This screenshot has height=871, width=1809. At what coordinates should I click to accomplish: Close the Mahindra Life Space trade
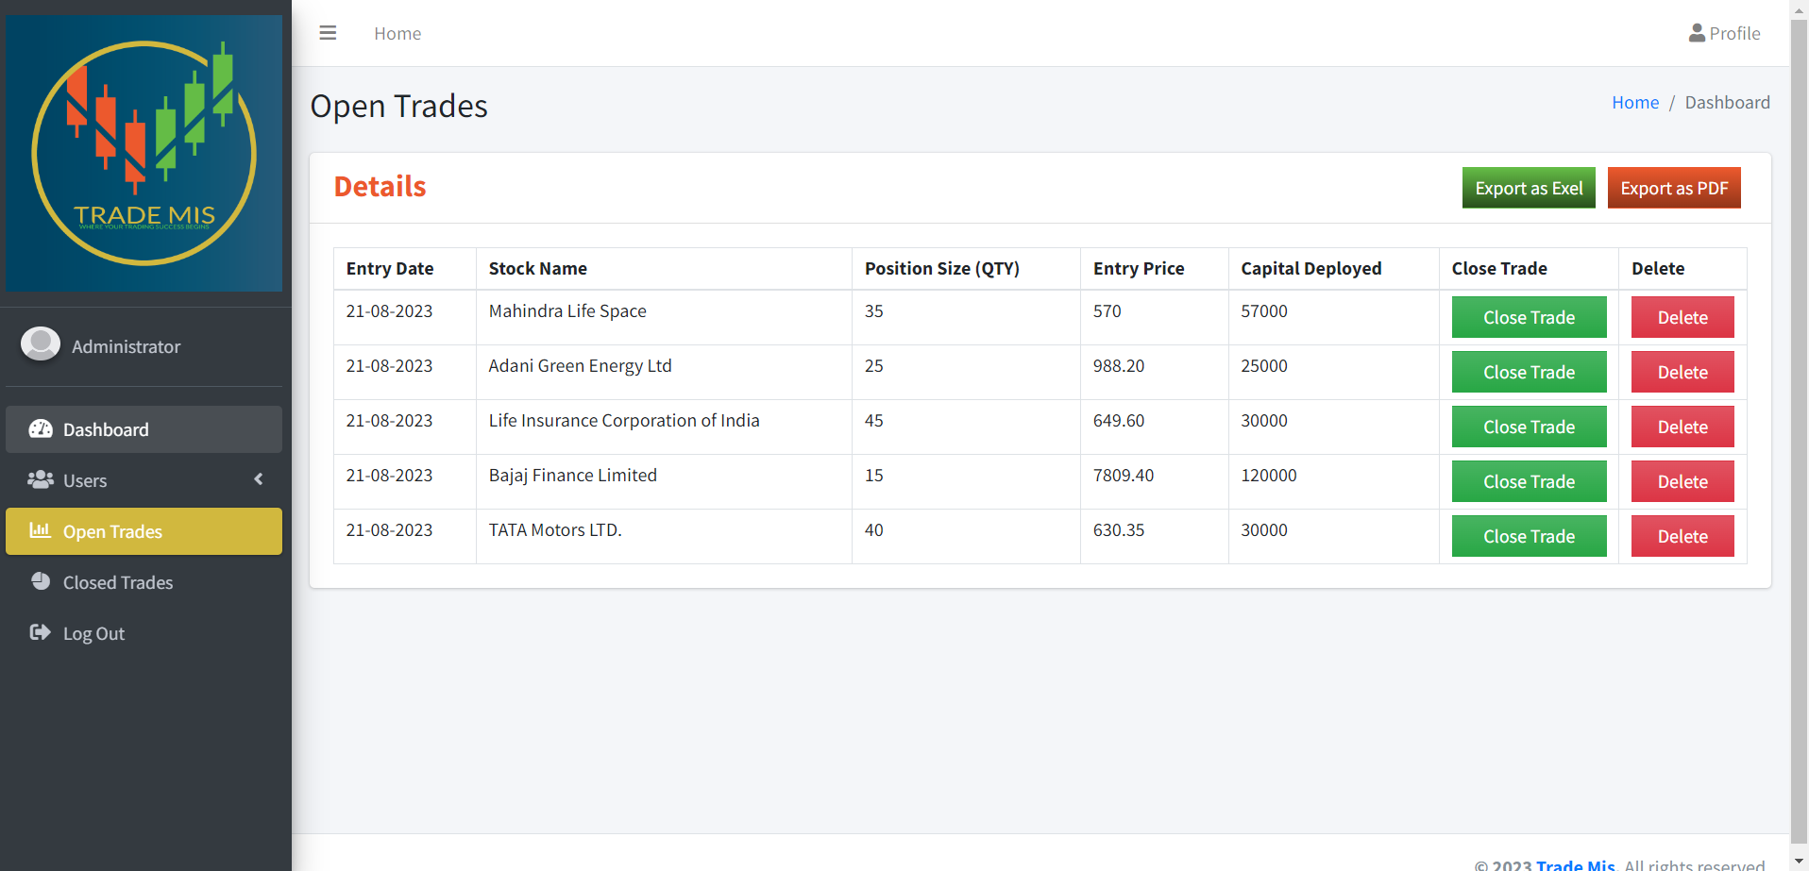pyautogui.click(x=1528, y=317)
